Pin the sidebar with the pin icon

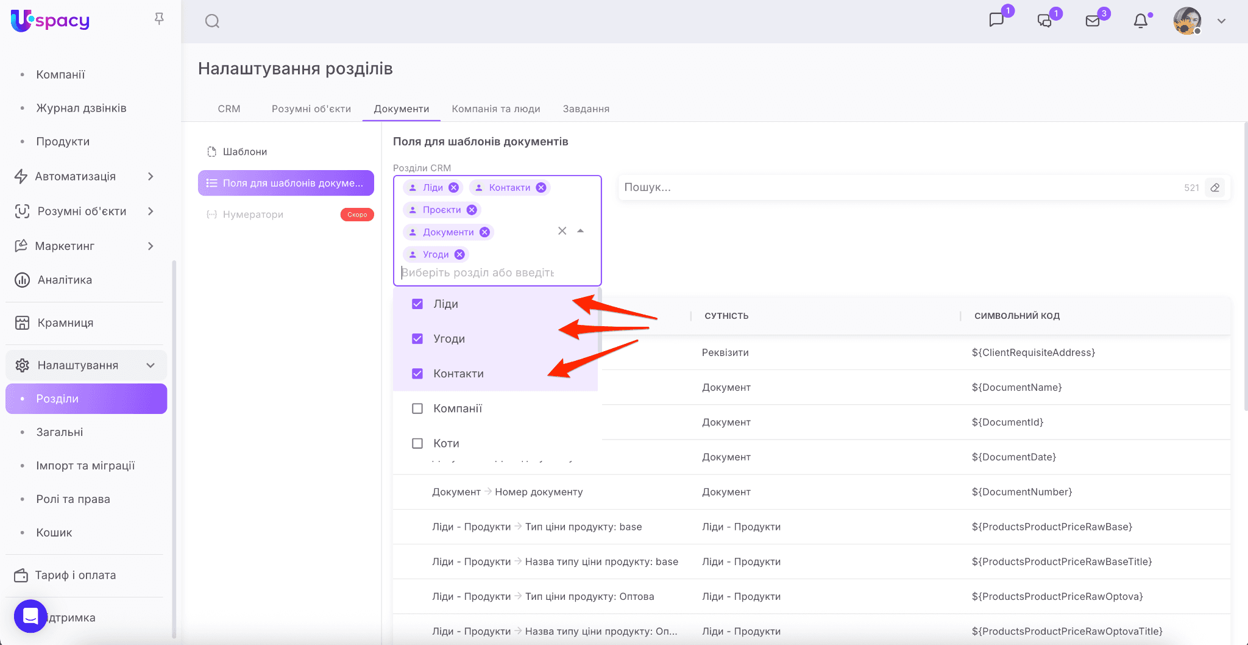tap(159, 20)
